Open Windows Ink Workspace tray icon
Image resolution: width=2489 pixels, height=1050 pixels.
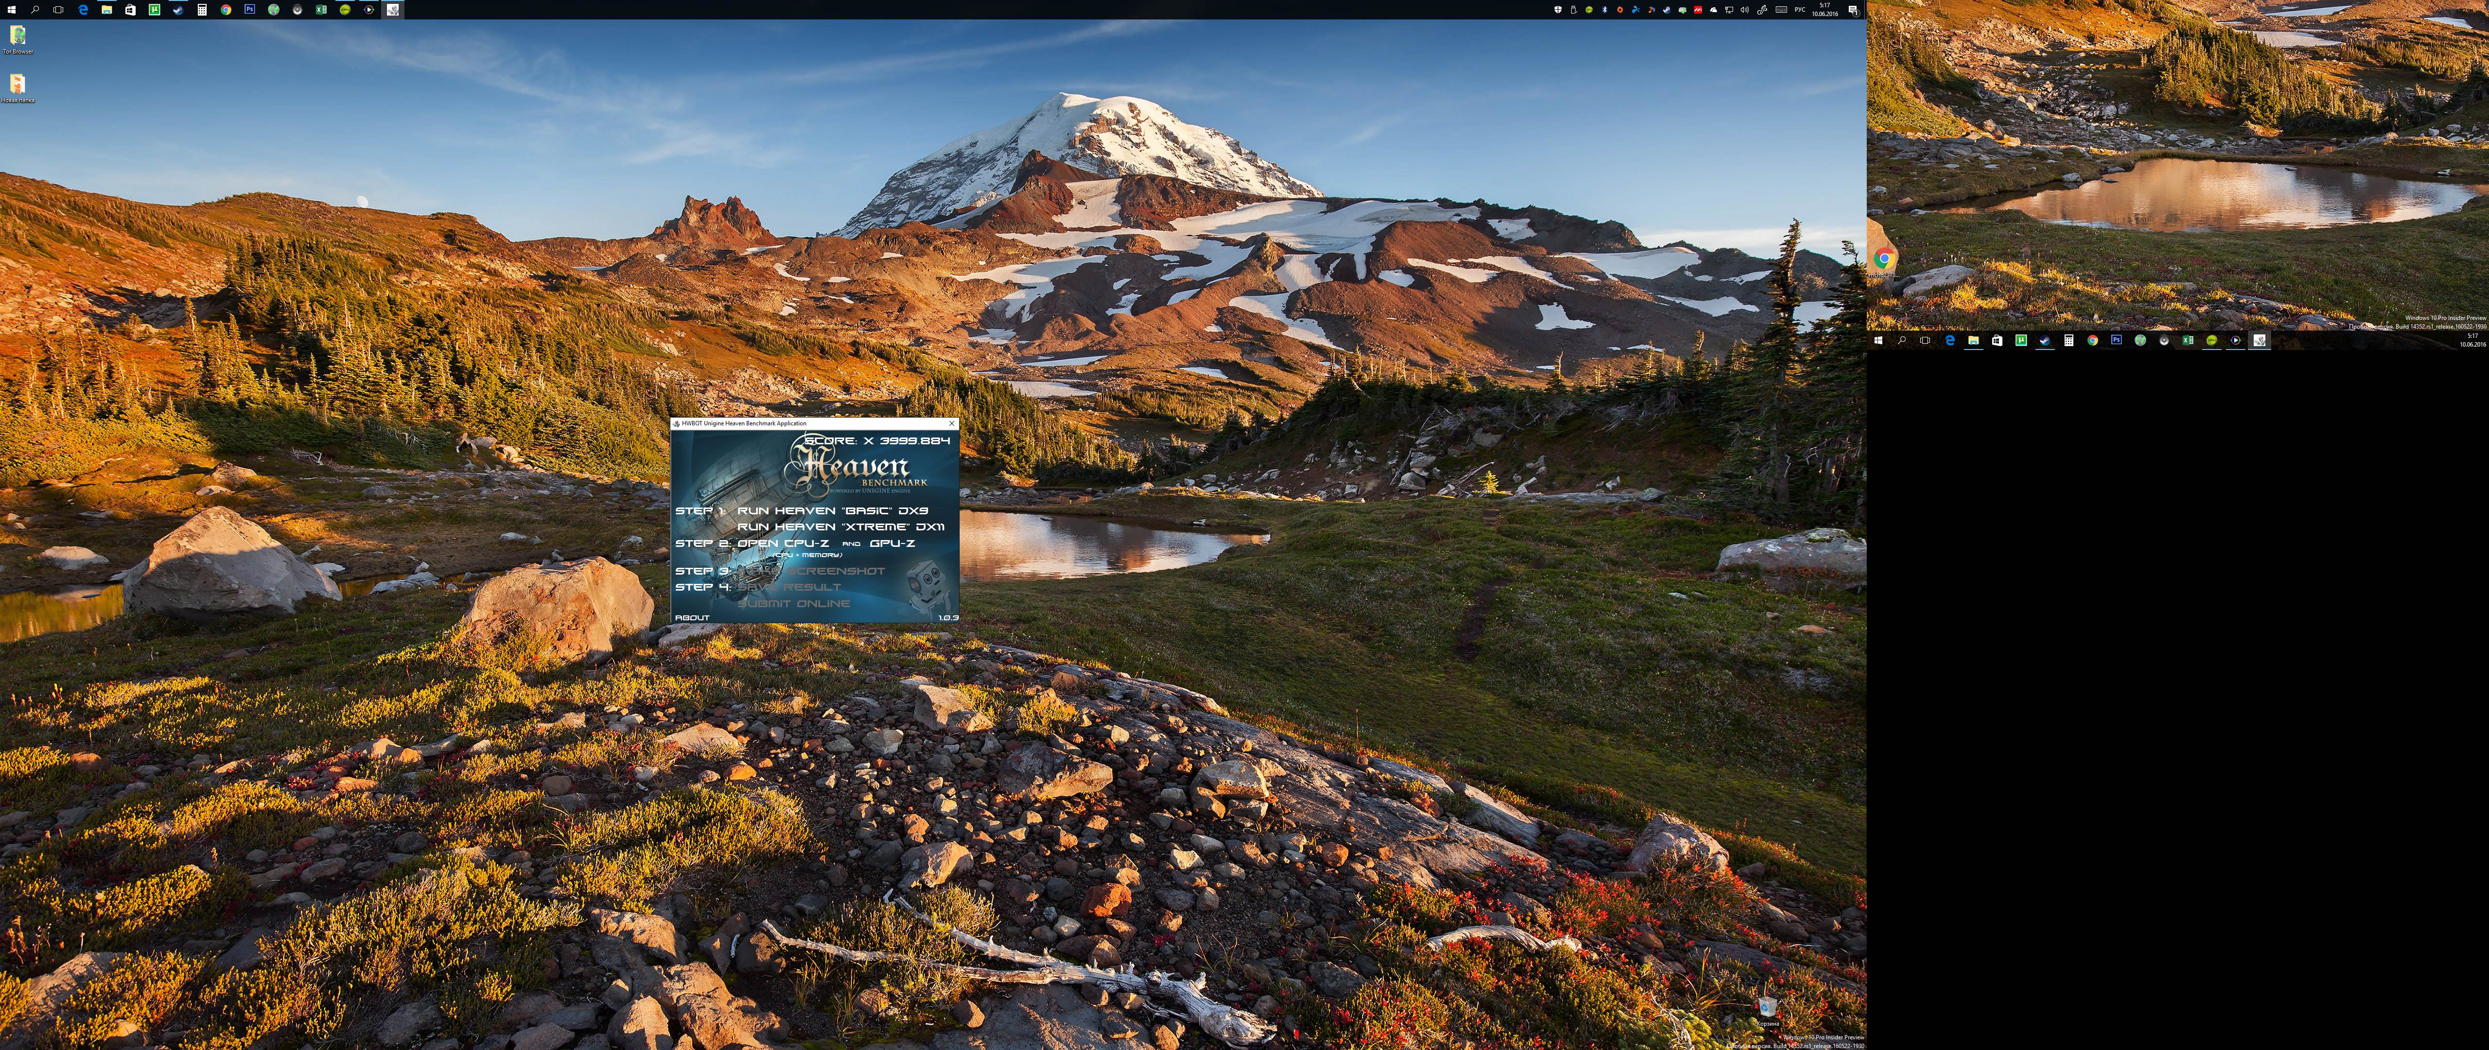point(1761,10)
